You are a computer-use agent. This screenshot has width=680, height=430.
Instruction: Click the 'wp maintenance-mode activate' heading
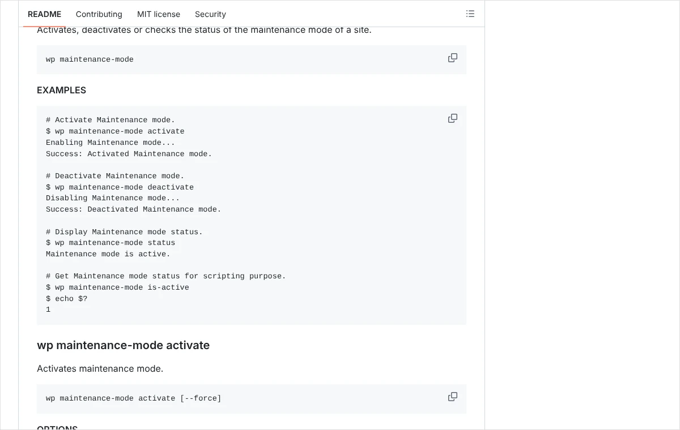[123, 345]
